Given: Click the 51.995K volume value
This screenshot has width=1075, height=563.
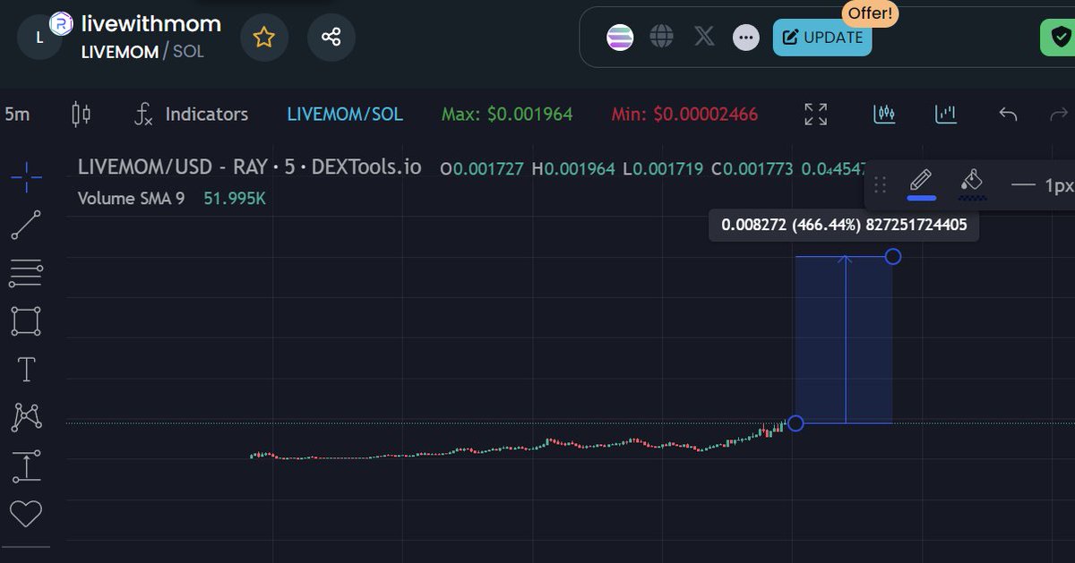Looking at the screenshot, I should [x=235, y=198].
